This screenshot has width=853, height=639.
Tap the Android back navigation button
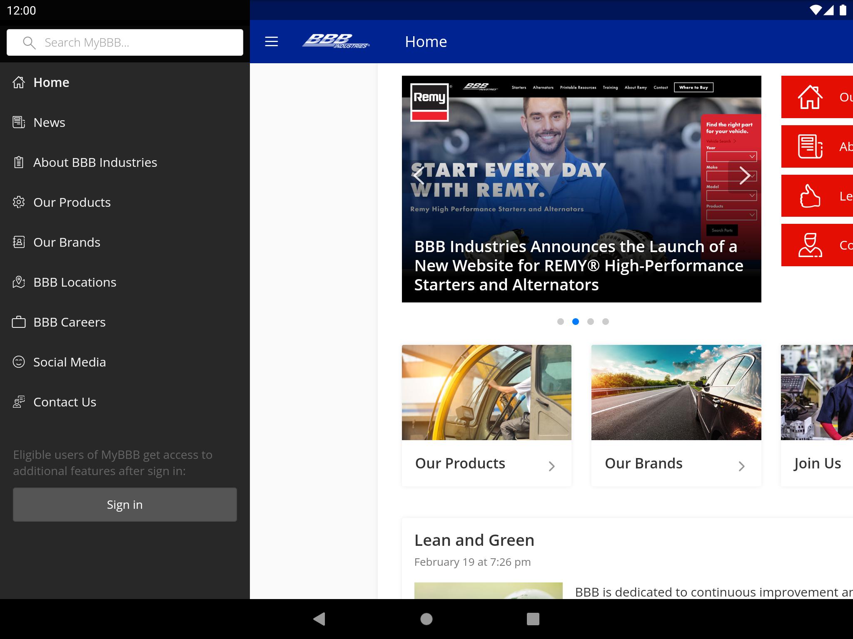tap(319, 619)
